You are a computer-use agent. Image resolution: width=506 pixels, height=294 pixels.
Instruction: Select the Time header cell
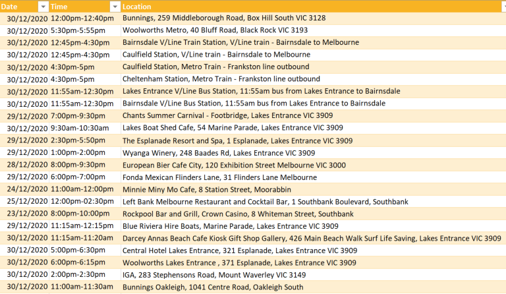click(x=85, y=7)
